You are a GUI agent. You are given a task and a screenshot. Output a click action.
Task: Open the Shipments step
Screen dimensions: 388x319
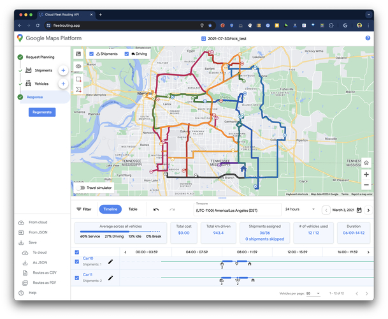(43, 70)
